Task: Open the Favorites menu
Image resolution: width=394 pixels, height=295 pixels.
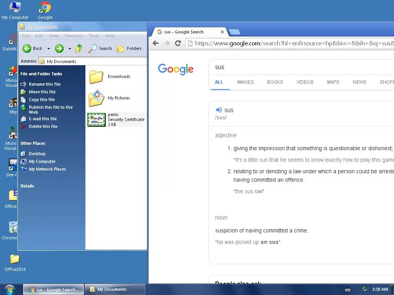Action: (x=73, y=36)
